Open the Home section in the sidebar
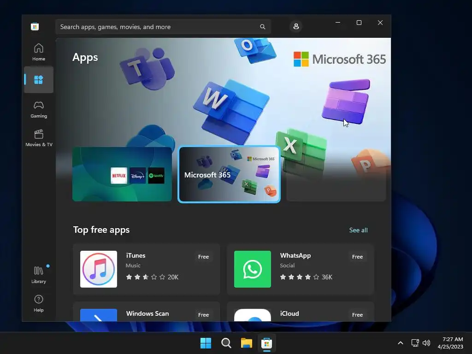The image size is (472, 354). coord(39,53)
